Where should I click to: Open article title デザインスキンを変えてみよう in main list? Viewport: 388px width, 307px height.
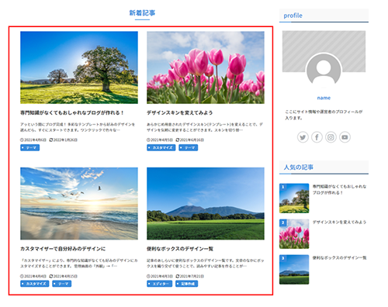pos(180,113)
